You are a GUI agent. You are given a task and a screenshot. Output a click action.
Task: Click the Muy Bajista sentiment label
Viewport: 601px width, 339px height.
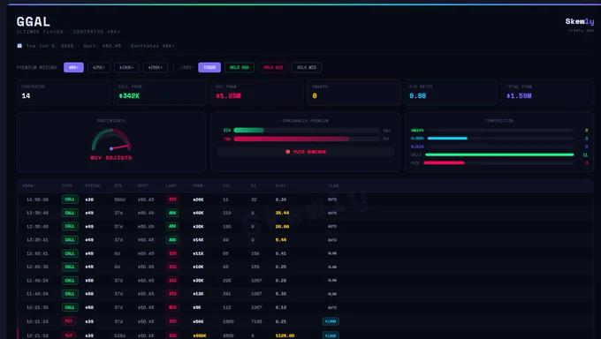click(111, 158)
